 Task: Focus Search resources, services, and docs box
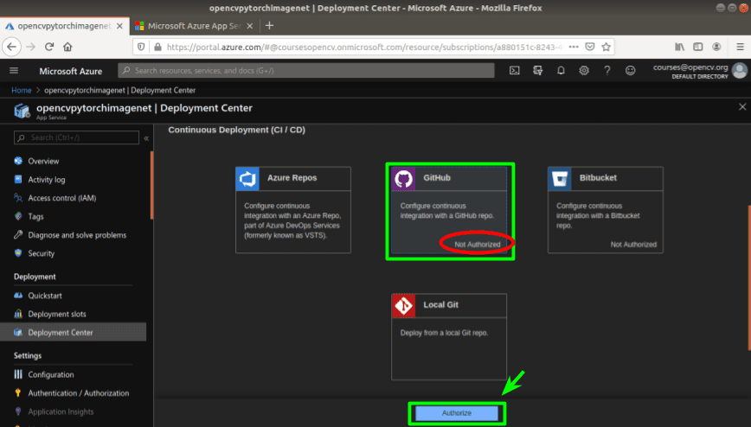pos(306,70)
